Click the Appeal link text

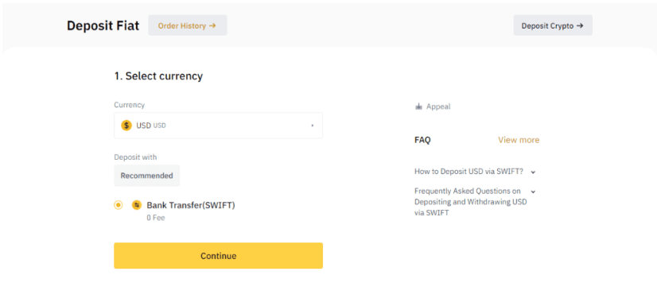[438, 107]
